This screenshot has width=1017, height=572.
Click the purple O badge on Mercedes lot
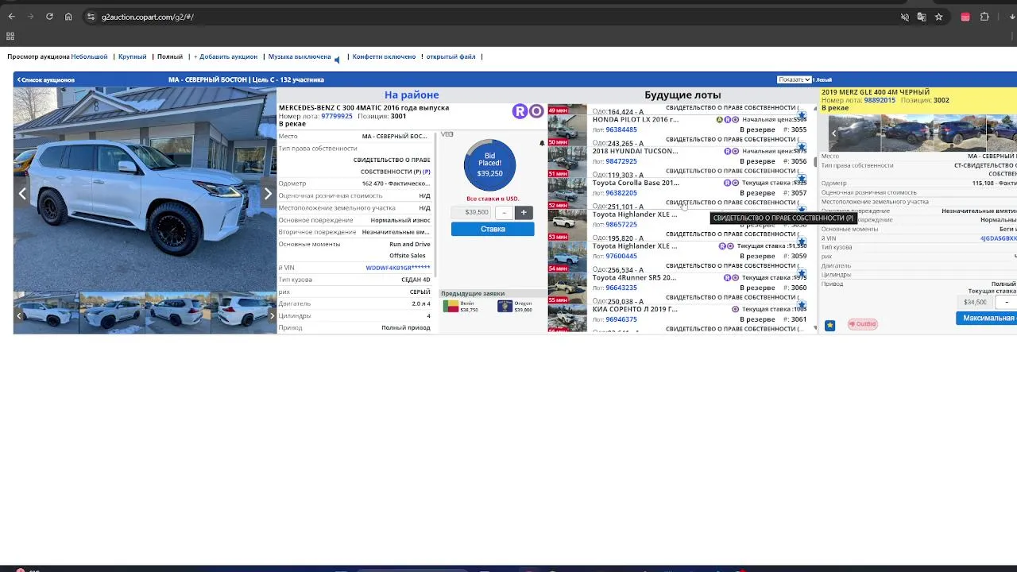[x=536, y=111]
